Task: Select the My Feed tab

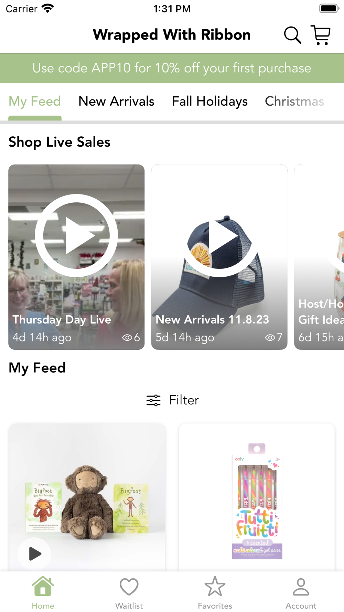Action: point(35,102)
